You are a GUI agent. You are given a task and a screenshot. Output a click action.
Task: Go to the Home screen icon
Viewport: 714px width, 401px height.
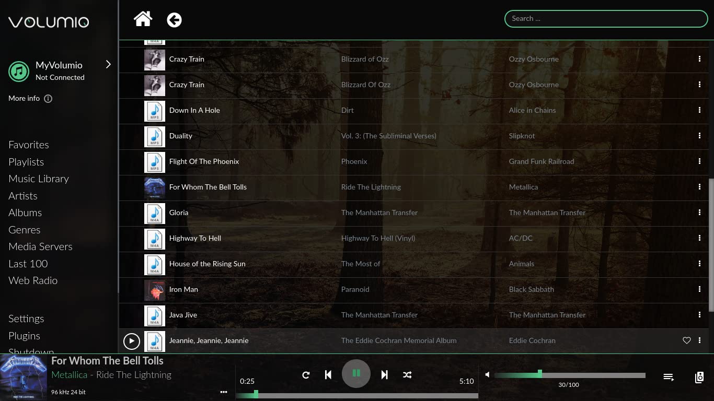(x=143, y=19)
